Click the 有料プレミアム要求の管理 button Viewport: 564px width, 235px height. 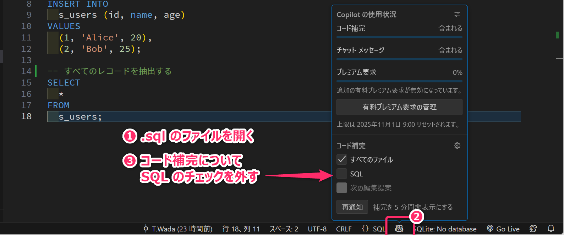pos(399,107)
